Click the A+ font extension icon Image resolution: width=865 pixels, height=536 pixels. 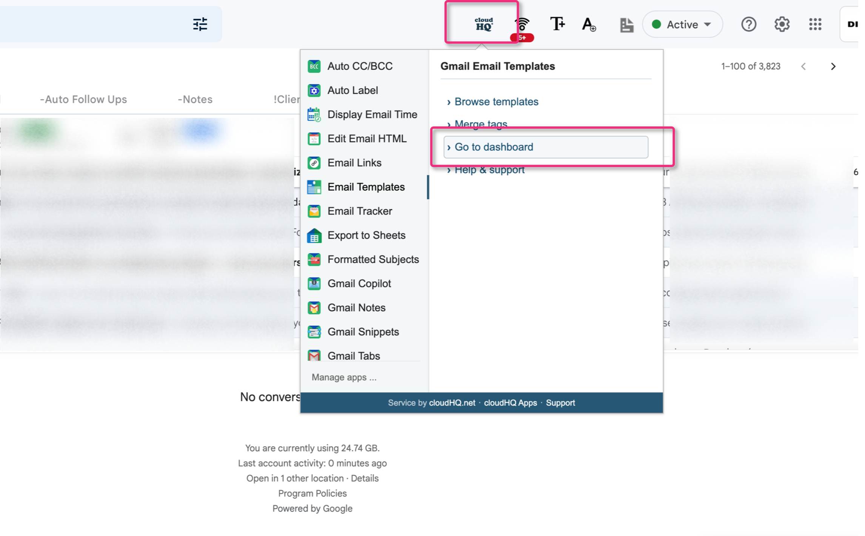589,24
